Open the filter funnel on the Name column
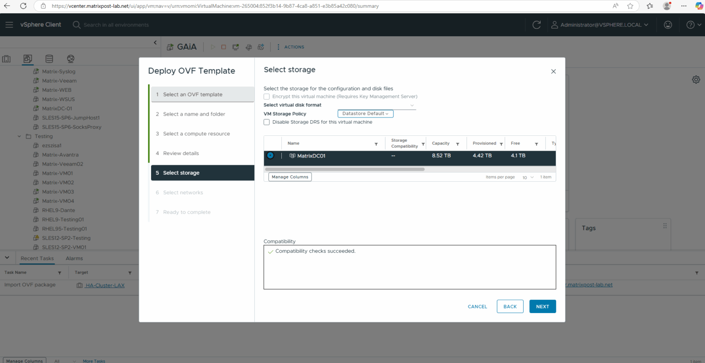Viewport: 705px width, 363px height. pyautogui.click(x=376, y=143)
